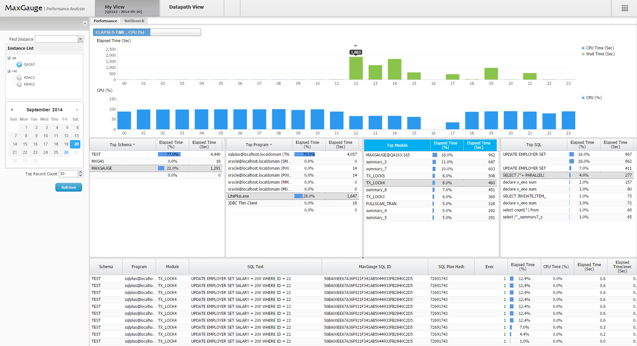Collapse the left sidebar panel

pyautogui.click(x=85, y=24)
